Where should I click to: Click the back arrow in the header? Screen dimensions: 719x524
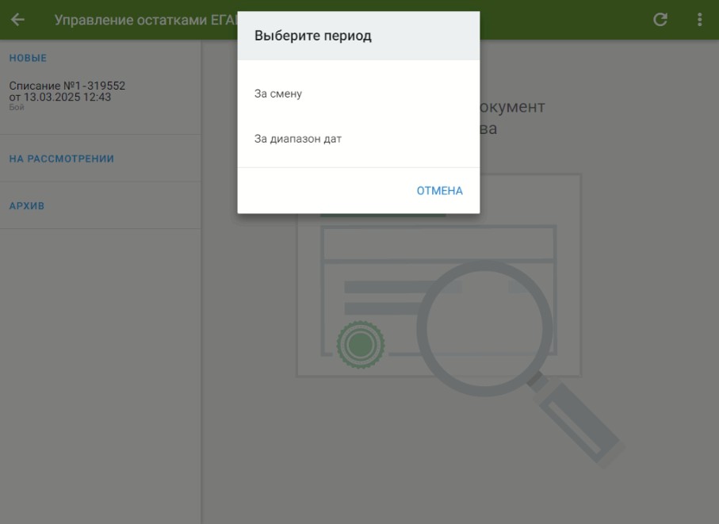(17, 20)
